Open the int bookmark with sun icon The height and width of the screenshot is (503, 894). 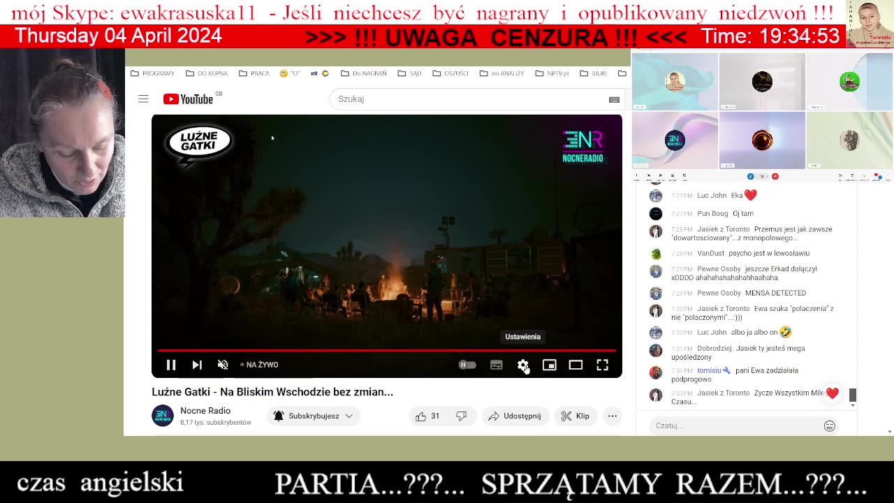point(320,73)
